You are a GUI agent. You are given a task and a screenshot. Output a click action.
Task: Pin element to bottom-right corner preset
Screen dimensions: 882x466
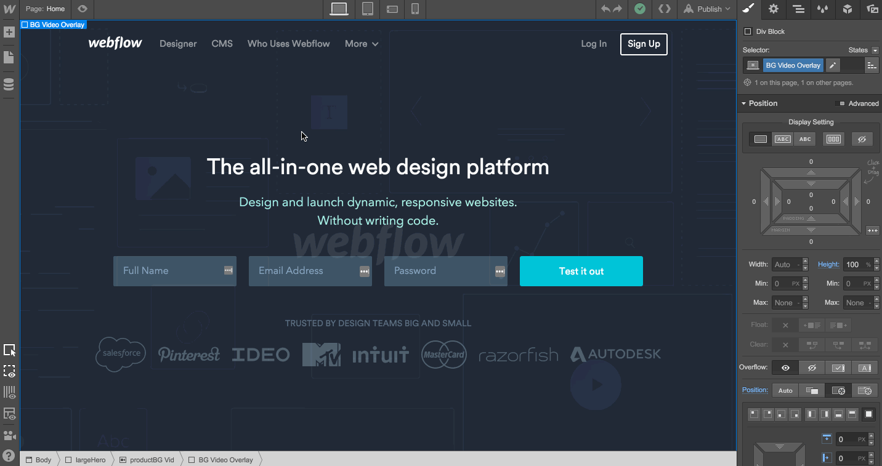795,414
